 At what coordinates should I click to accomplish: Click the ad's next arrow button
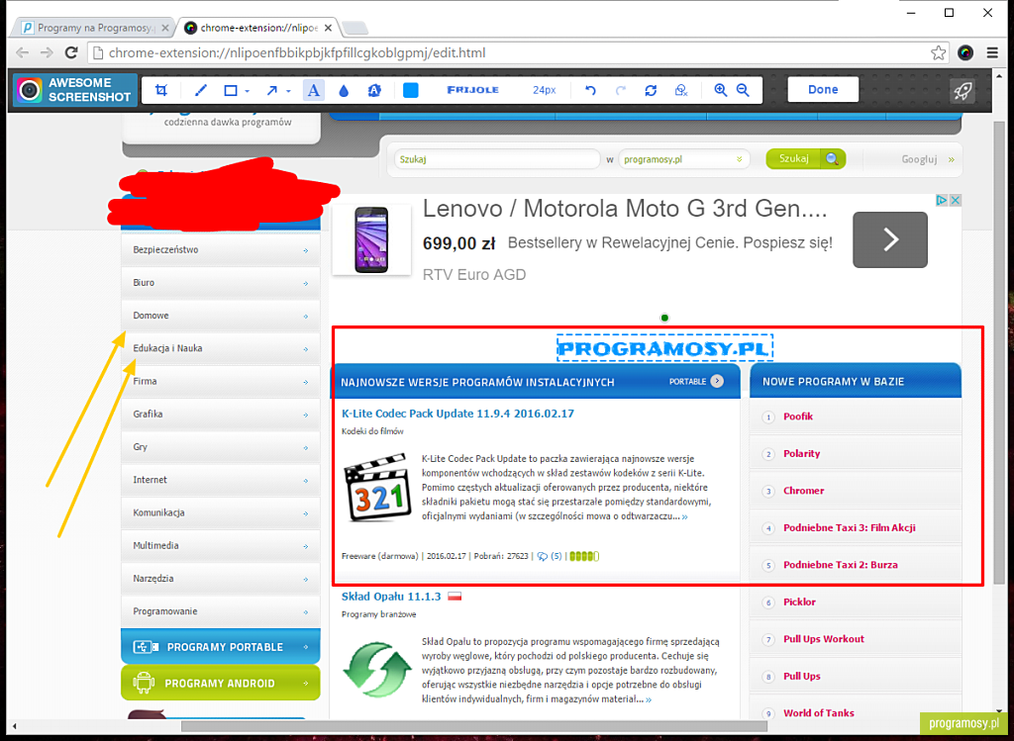[x=890, y=239]
